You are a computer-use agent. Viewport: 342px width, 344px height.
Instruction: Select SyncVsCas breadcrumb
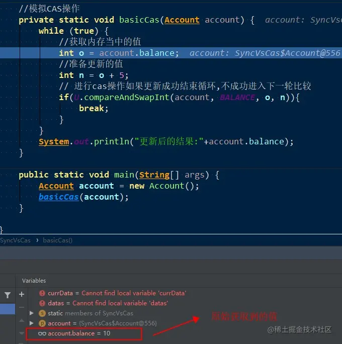[15, 240]
